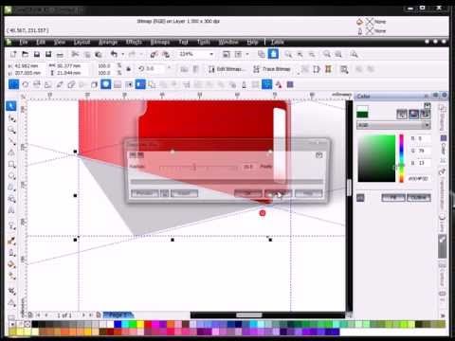Click the Fill button in the Color docker
This screenshot has height=341, width=455.
(x=393, y=198)
